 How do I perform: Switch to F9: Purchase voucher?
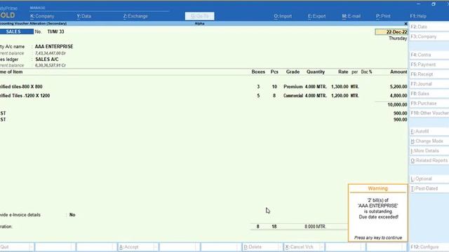429,104
